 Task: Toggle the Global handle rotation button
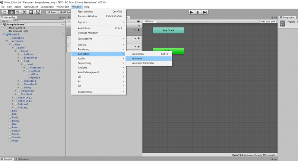pyautogui.click(x=65, y=12)
